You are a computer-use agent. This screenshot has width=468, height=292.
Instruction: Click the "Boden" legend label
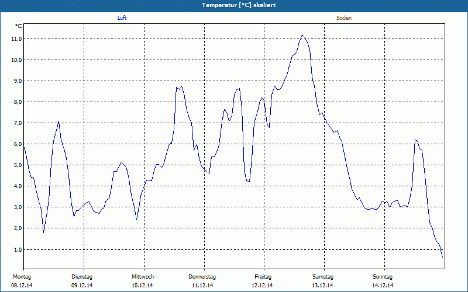click(344, 18)
